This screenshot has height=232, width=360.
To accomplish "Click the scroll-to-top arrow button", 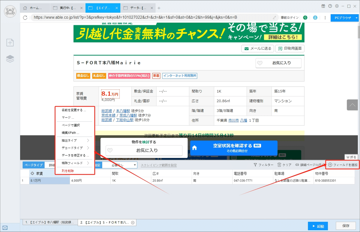I will pyautogui.click(x=352, y=105).
